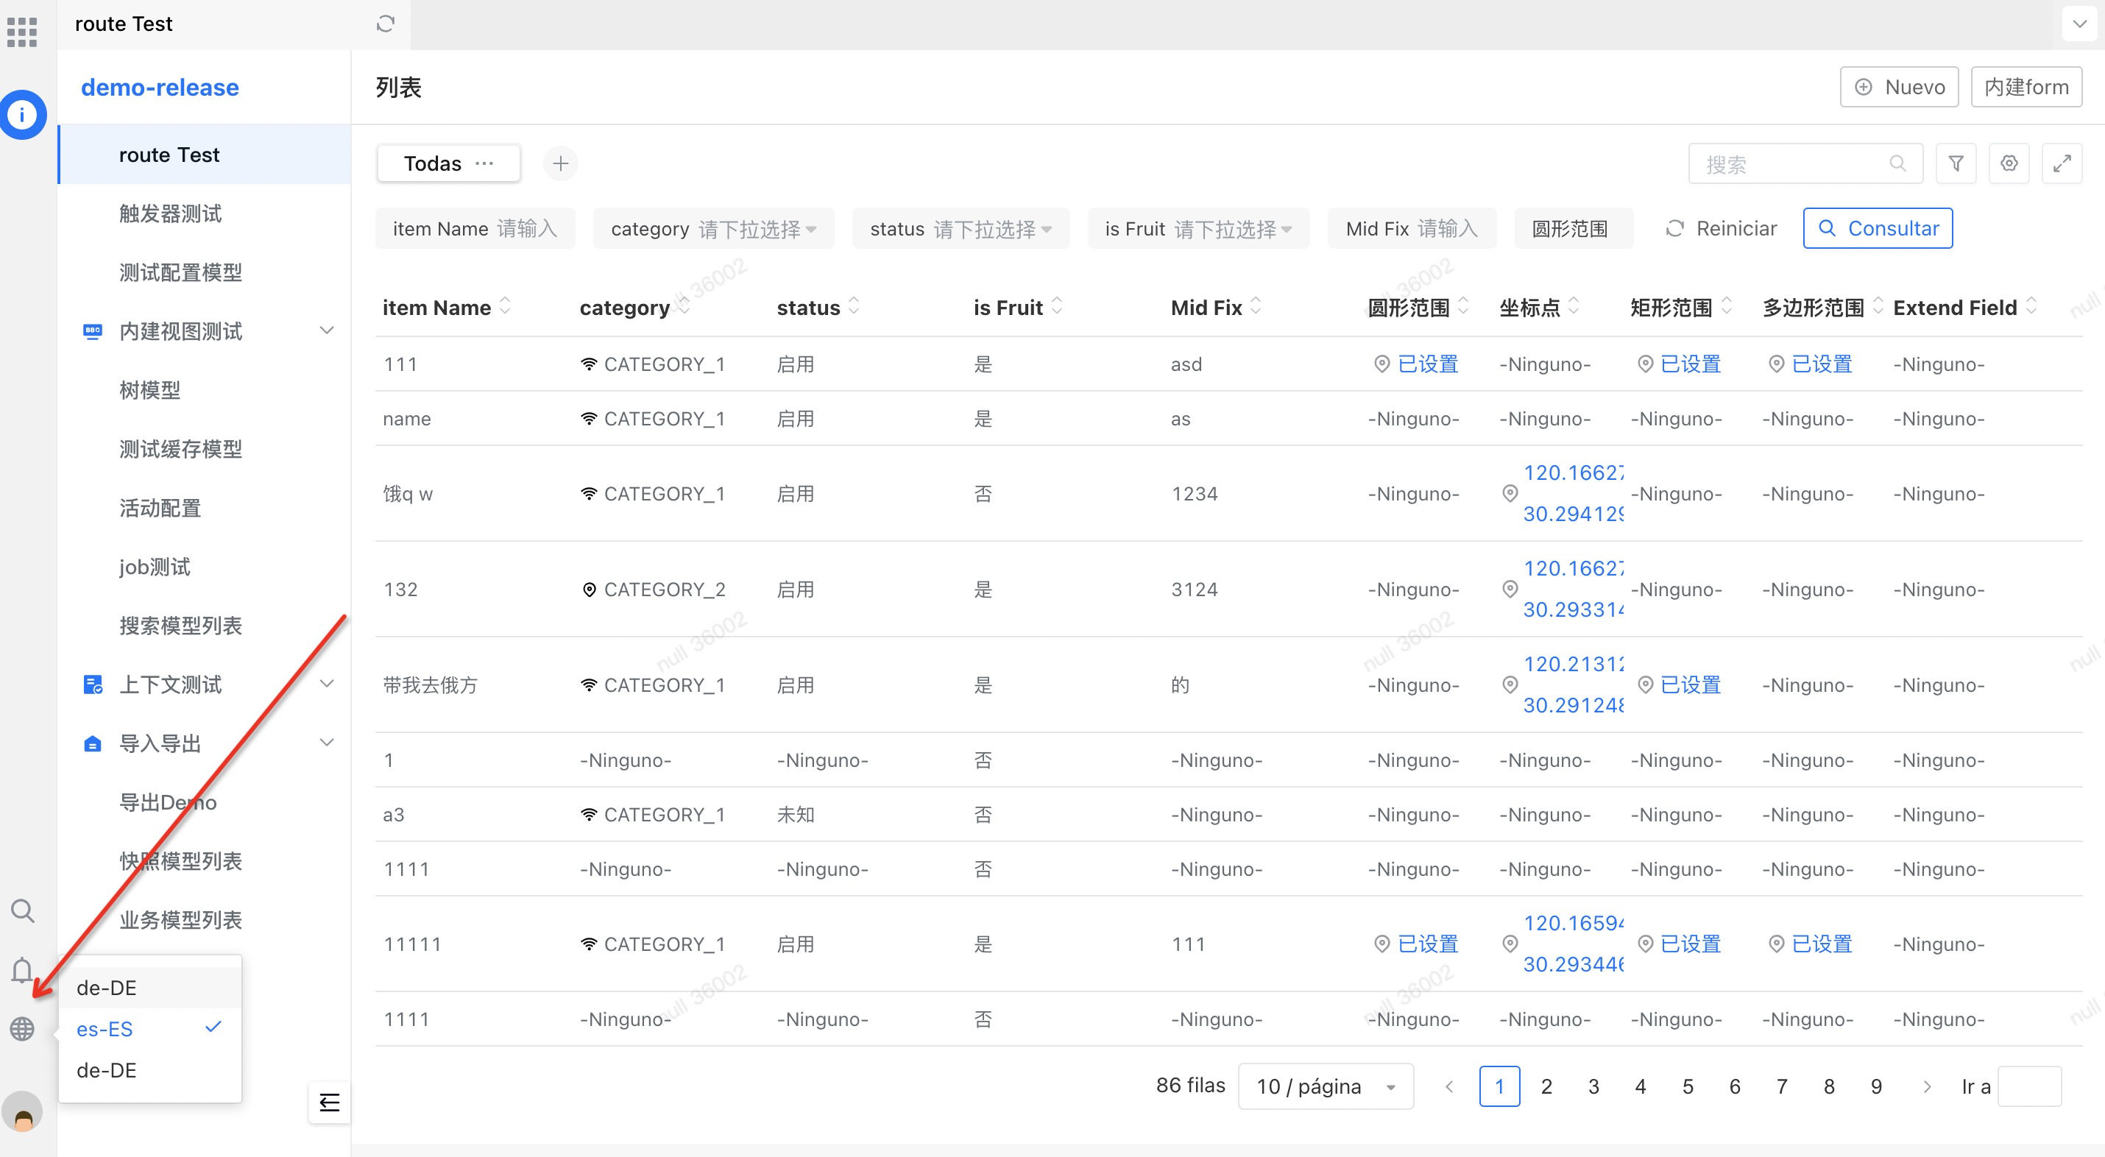
Task: Open the sidebar search icon
Action: coord(22,910)
